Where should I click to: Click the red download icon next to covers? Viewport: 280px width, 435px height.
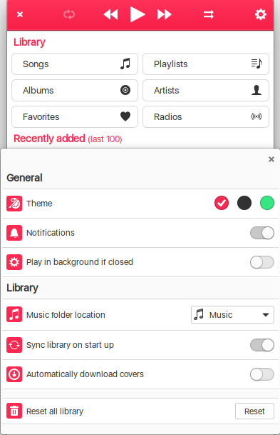14,374
